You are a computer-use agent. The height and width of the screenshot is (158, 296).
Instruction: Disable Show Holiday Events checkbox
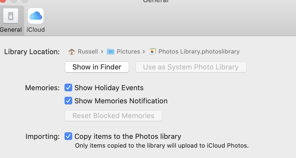click(68, 88)
